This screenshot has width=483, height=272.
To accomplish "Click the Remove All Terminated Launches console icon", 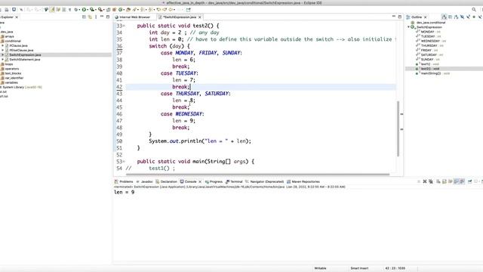I will (x=431, y=181).
